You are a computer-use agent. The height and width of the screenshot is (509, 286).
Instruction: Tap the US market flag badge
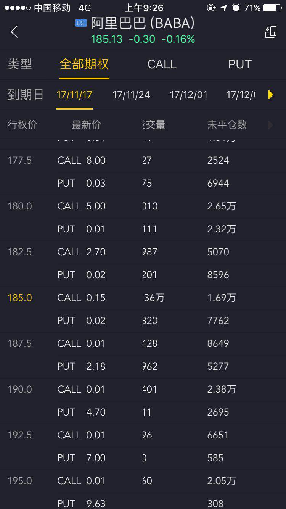[x=80, y=23]
